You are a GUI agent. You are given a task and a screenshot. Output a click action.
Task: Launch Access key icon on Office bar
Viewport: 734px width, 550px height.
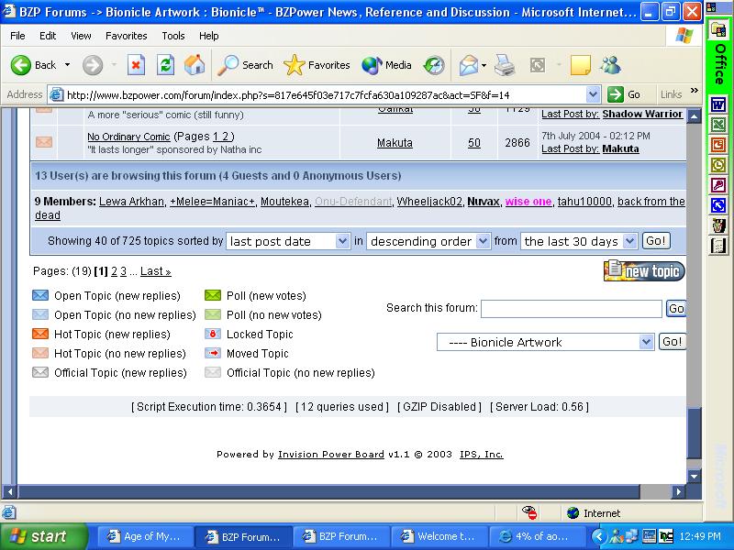718,185
